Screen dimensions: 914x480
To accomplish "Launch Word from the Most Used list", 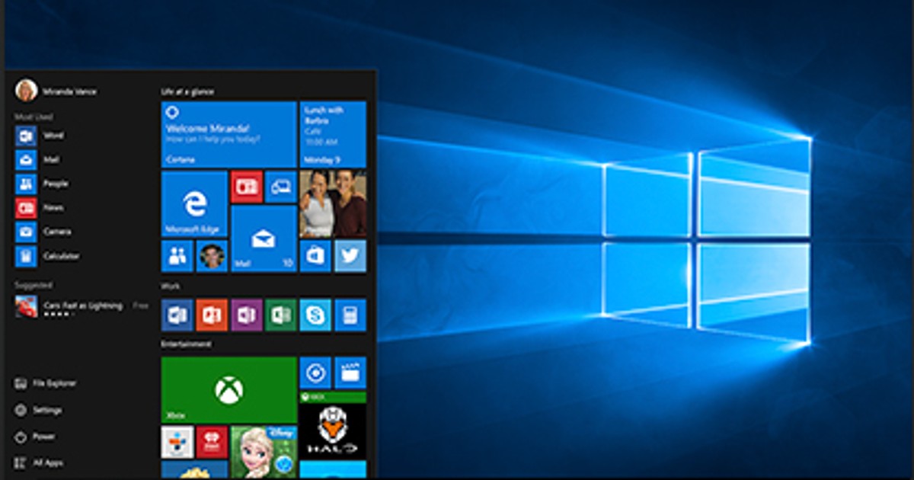I will click(40, 136).
